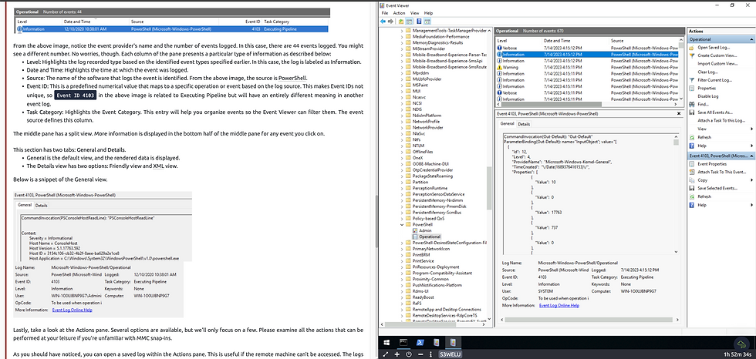Switch to the General tab
Viewport: 756px width, 359px height.
(x=508, y=124)
